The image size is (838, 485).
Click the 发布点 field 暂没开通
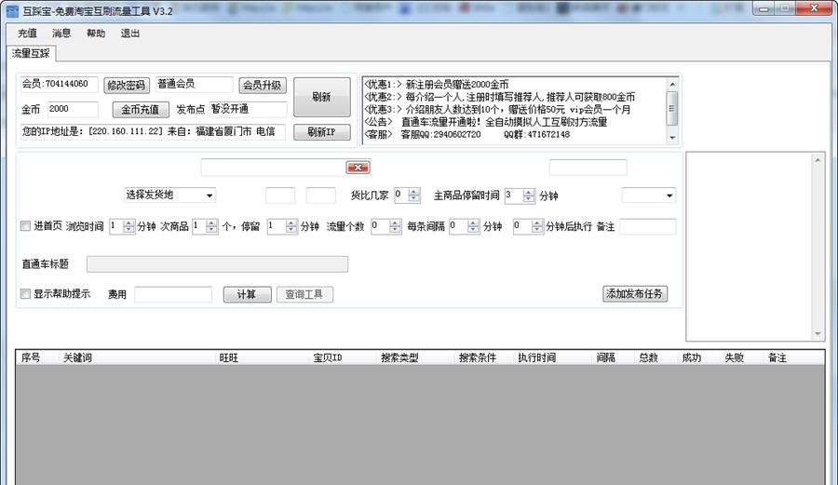pyautogui.click(x=248, y=109)
